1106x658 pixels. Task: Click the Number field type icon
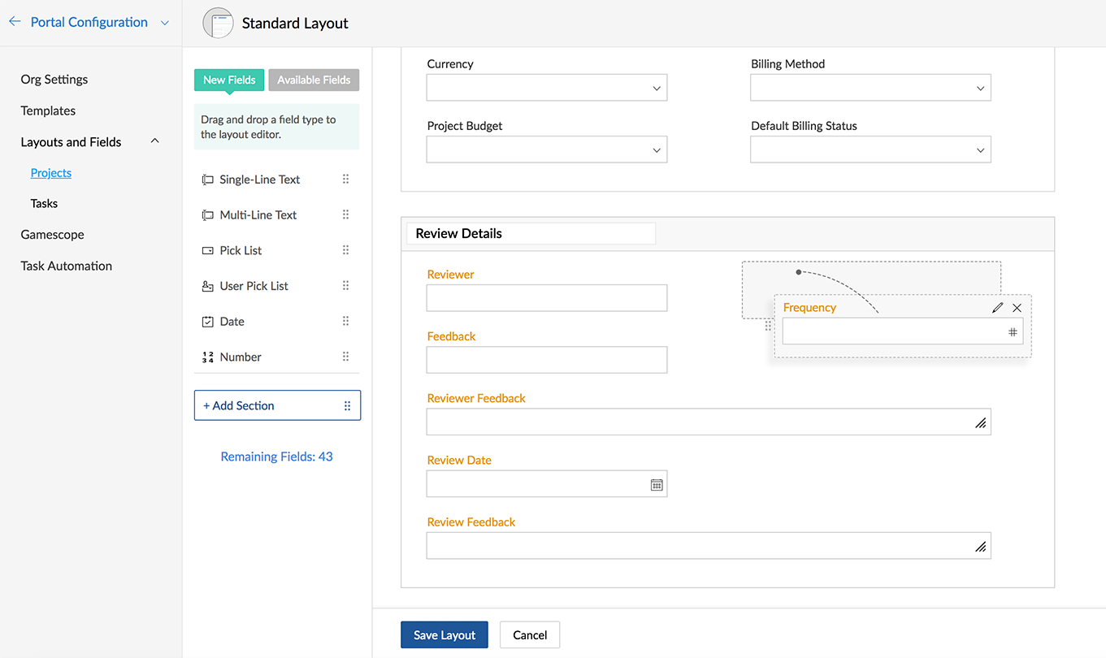(x=207, y=357)
